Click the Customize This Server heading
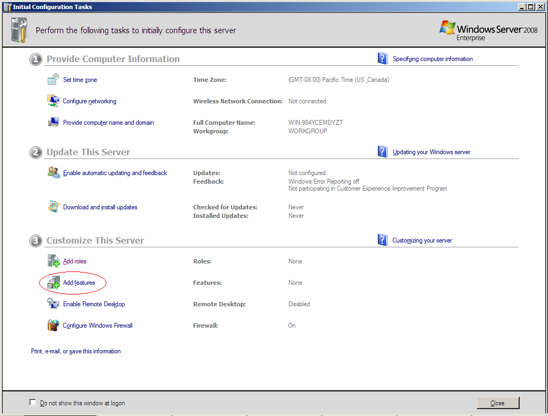Viewport: 548px width, 416px height. (95, 240)
